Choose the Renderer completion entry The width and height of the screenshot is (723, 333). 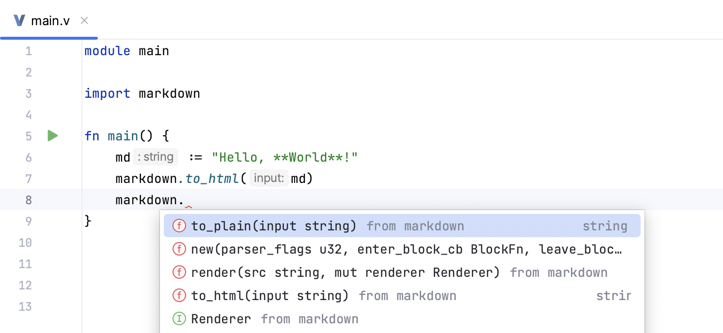pyautogui.click(x=221, y=319)
